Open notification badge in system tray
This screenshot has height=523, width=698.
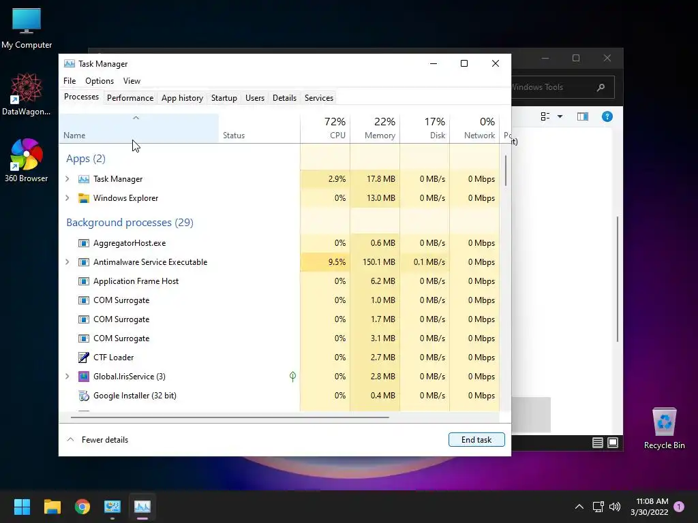679,506
